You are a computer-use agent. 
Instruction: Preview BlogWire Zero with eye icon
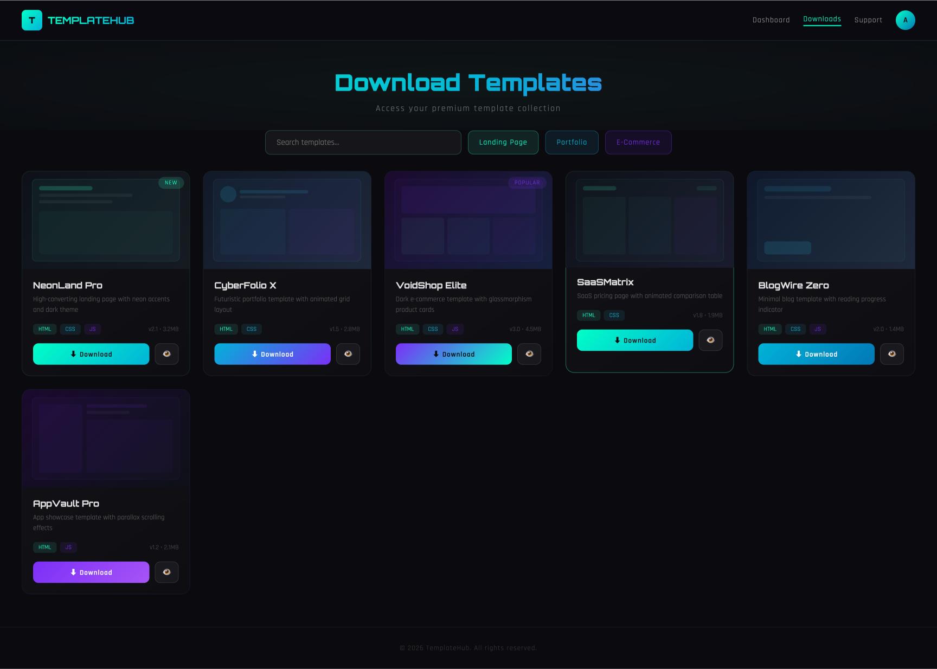891,354
